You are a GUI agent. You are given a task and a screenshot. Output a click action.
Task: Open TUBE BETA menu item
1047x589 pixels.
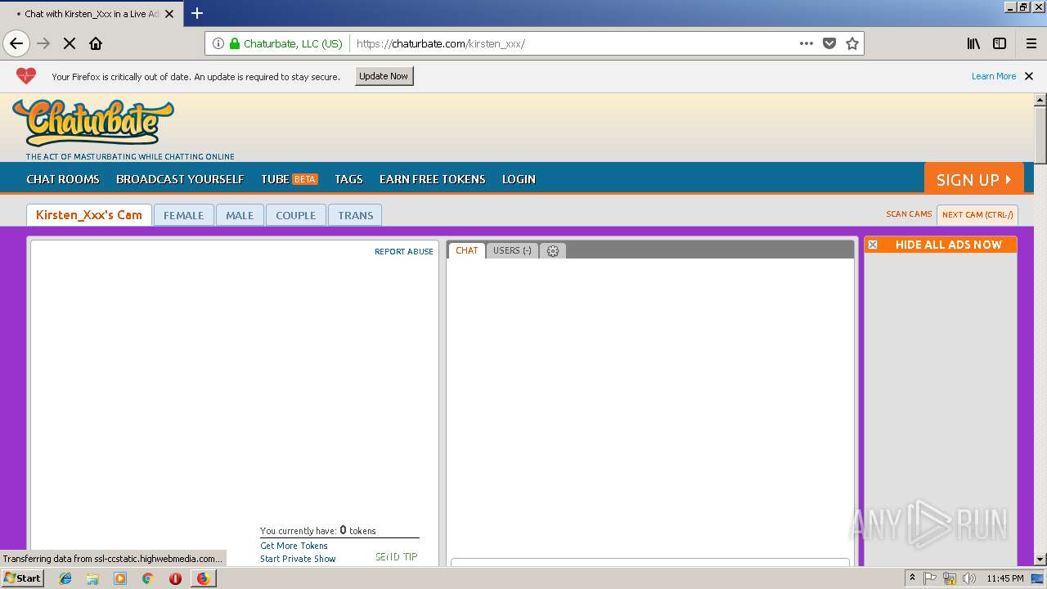point(290,179)
